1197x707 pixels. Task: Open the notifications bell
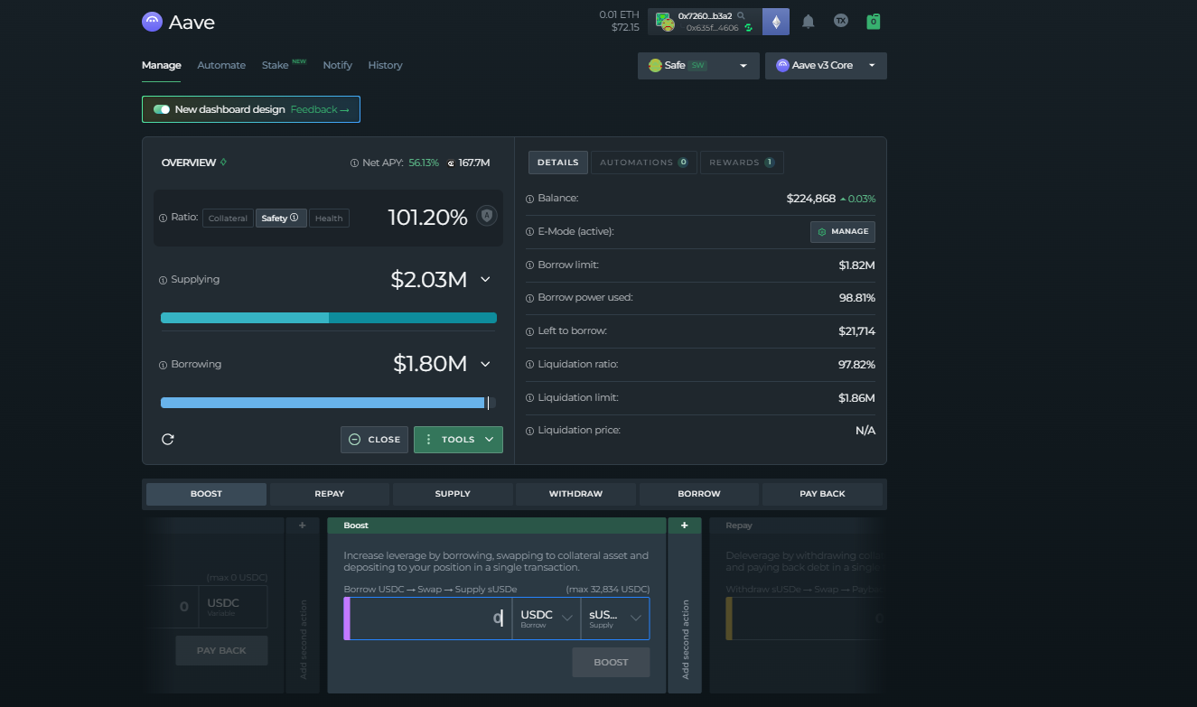coord(809,22)
